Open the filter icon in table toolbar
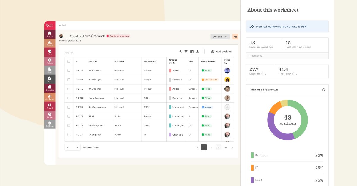Screen dimensions: 357x186 (x=186, y=51)
